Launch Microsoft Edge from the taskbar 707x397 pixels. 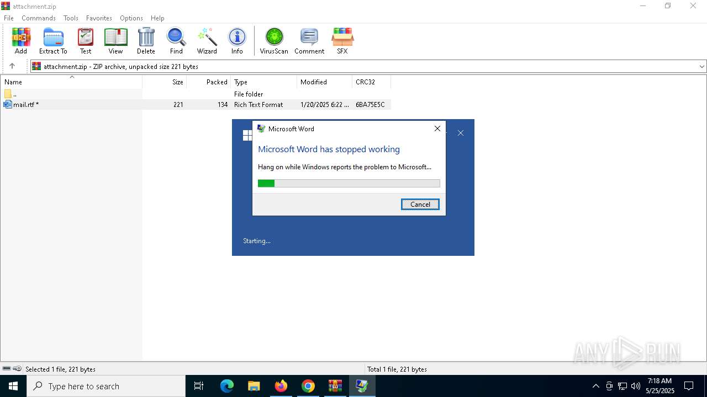(x=227, y=386)
